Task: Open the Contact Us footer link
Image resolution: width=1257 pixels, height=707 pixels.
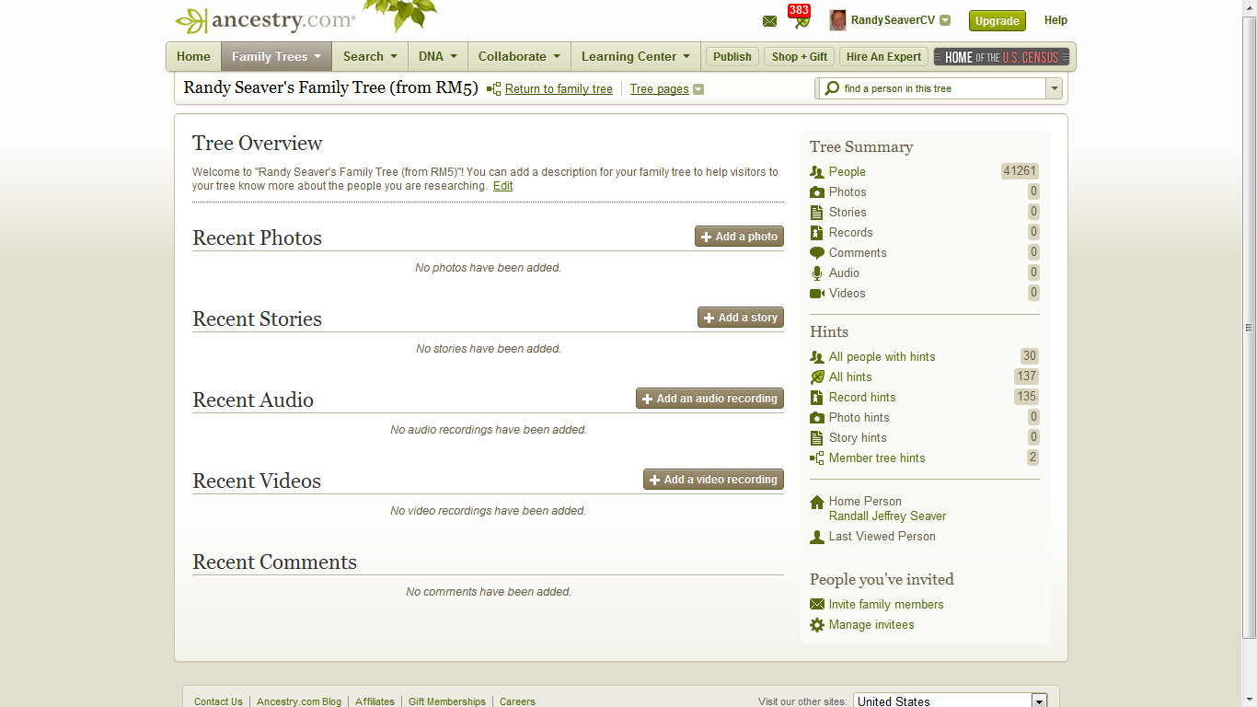Action: point(218,701)
